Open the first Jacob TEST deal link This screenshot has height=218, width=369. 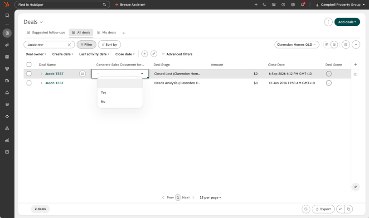point(54,74)
